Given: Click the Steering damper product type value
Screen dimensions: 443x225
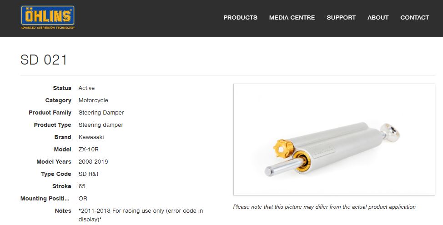Looking at the screenshot, I should pyautogui.click(x=101, y=125).
